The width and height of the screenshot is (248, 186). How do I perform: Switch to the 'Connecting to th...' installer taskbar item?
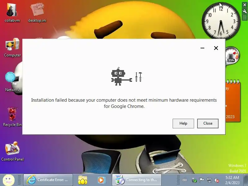click(x=137, y=180)
